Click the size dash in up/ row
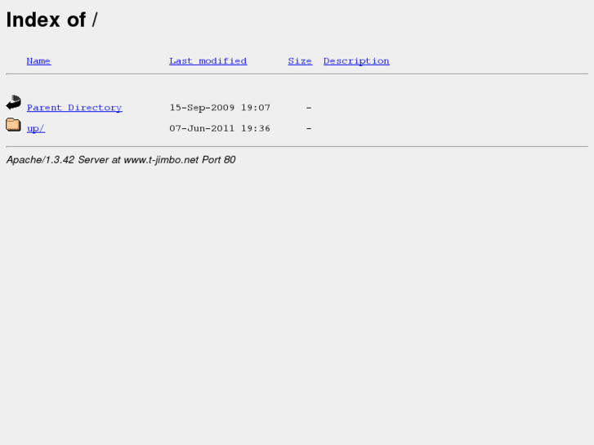 309,129
